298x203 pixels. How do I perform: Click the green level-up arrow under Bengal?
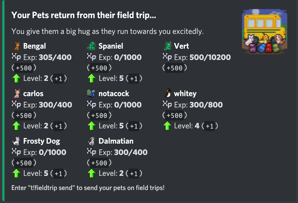click(16, 78)
